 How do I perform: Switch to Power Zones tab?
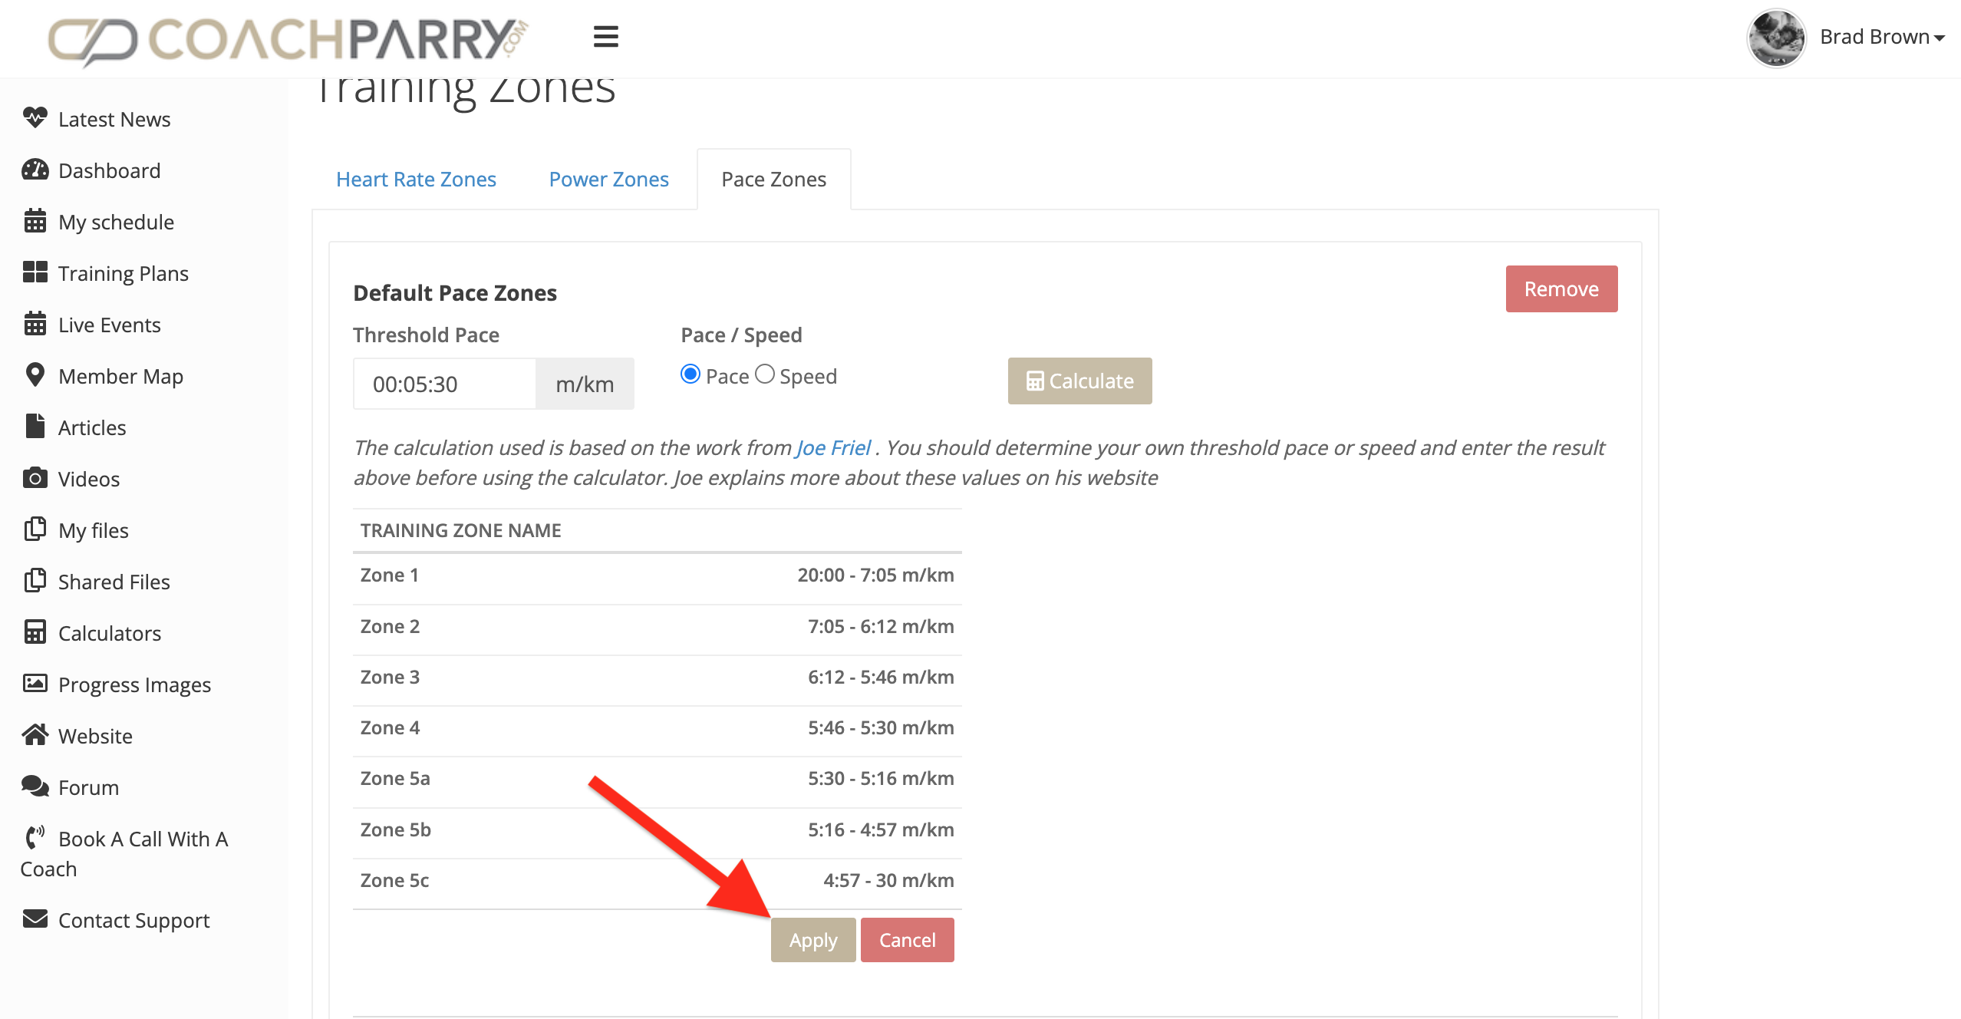point(608,180)
